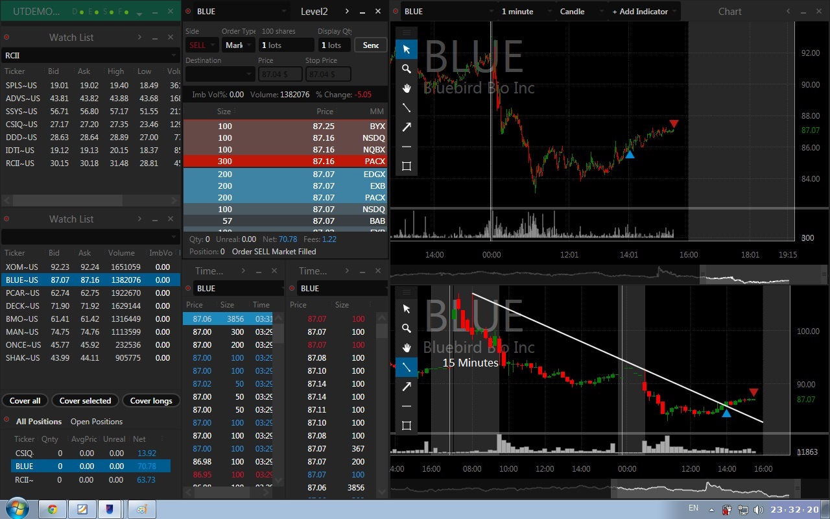
Task: Open the Side SELL dropdown
Action: [x=202, y=45]
